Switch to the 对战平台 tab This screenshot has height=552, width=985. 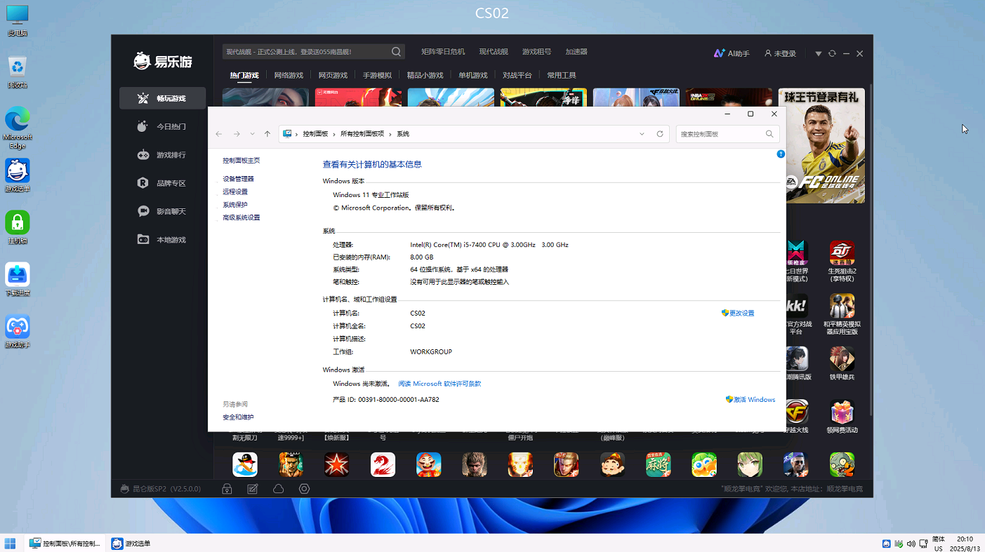pyautogui.click(x=517, y=75)
